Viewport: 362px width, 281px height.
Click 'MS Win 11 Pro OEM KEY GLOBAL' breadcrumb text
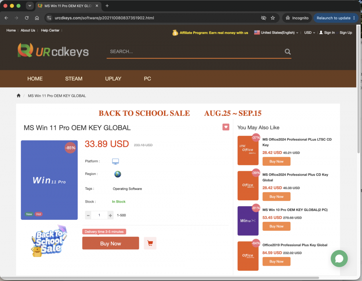(57, 96)
